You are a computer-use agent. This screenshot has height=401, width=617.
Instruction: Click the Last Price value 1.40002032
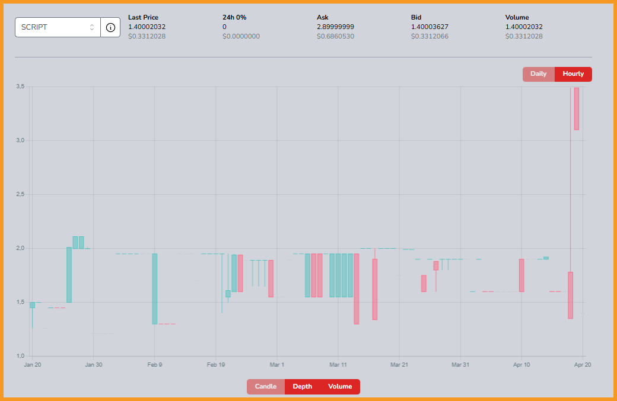tap(147, 27)
